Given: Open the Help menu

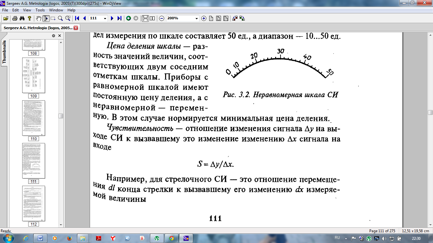Looking at the screenshot, I should coord(71,10).
